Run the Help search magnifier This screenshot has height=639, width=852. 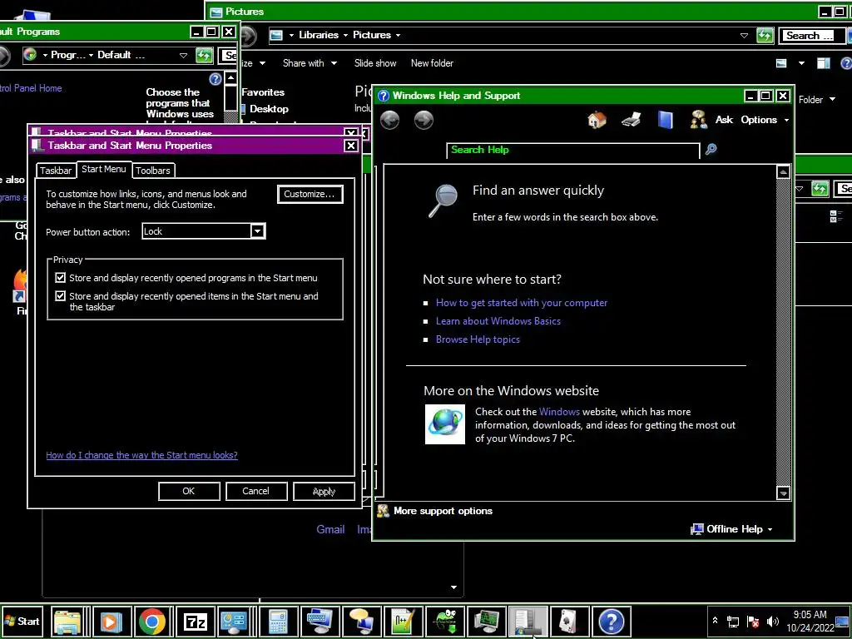pos(711,150)
